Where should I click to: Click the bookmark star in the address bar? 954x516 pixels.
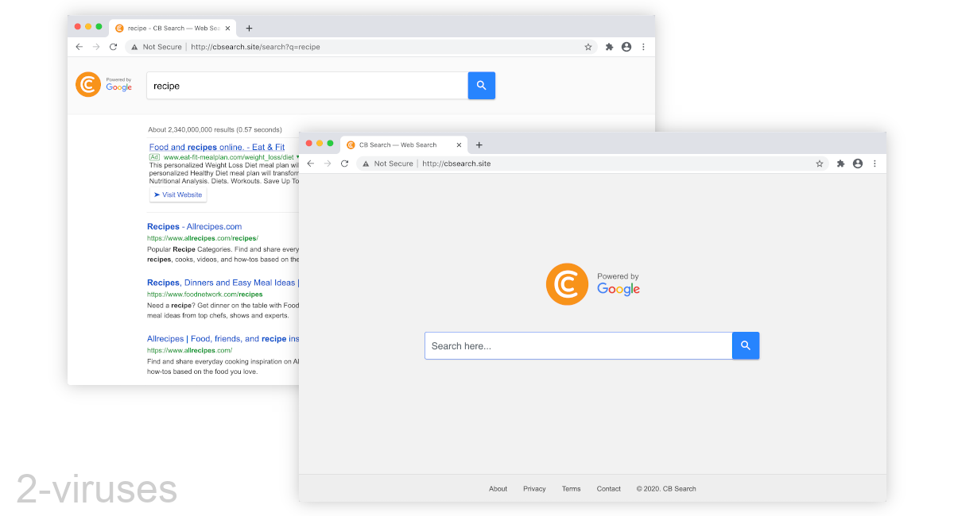click(x=820, y=163)
